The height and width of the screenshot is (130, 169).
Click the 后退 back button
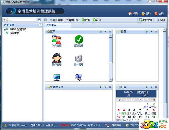pyautogui.click(x=86, y=20)
